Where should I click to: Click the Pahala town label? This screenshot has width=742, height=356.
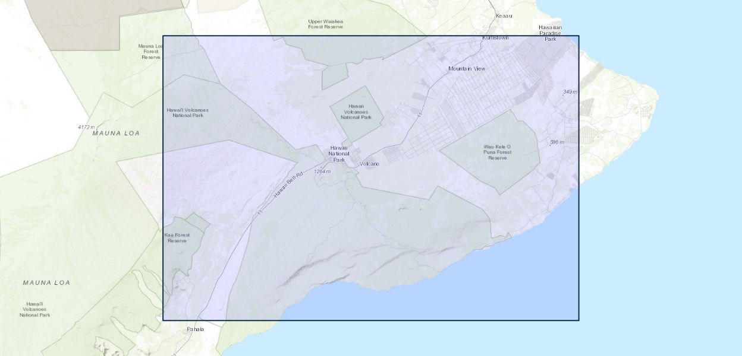(195, 329)
